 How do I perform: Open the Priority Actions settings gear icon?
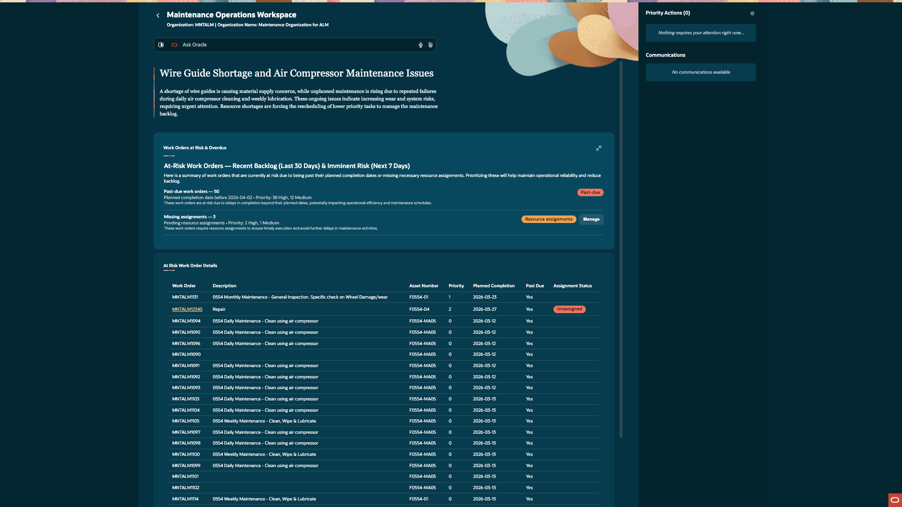pyautogui.click(x=752, y=14)
